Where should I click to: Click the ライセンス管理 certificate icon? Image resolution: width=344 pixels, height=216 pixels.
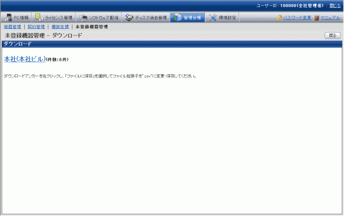tap(39, 18)
